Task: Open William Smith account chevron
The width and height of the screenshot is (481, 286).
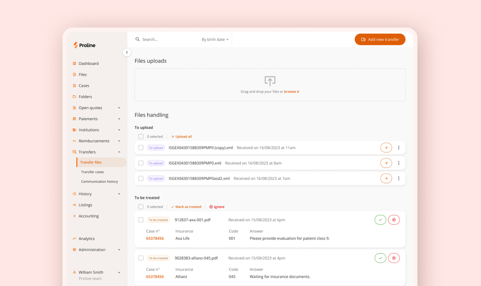Action: (119, 272)
